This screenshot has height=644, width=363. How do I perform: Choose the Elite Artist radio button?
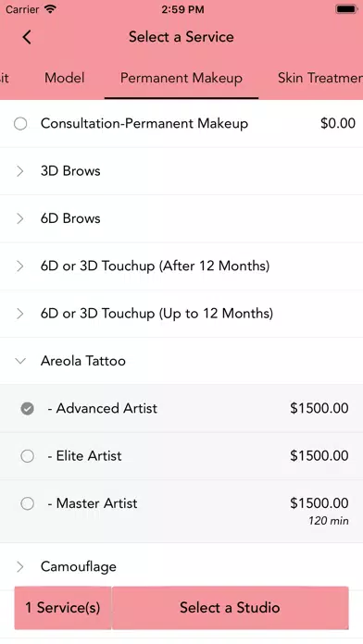28,456
